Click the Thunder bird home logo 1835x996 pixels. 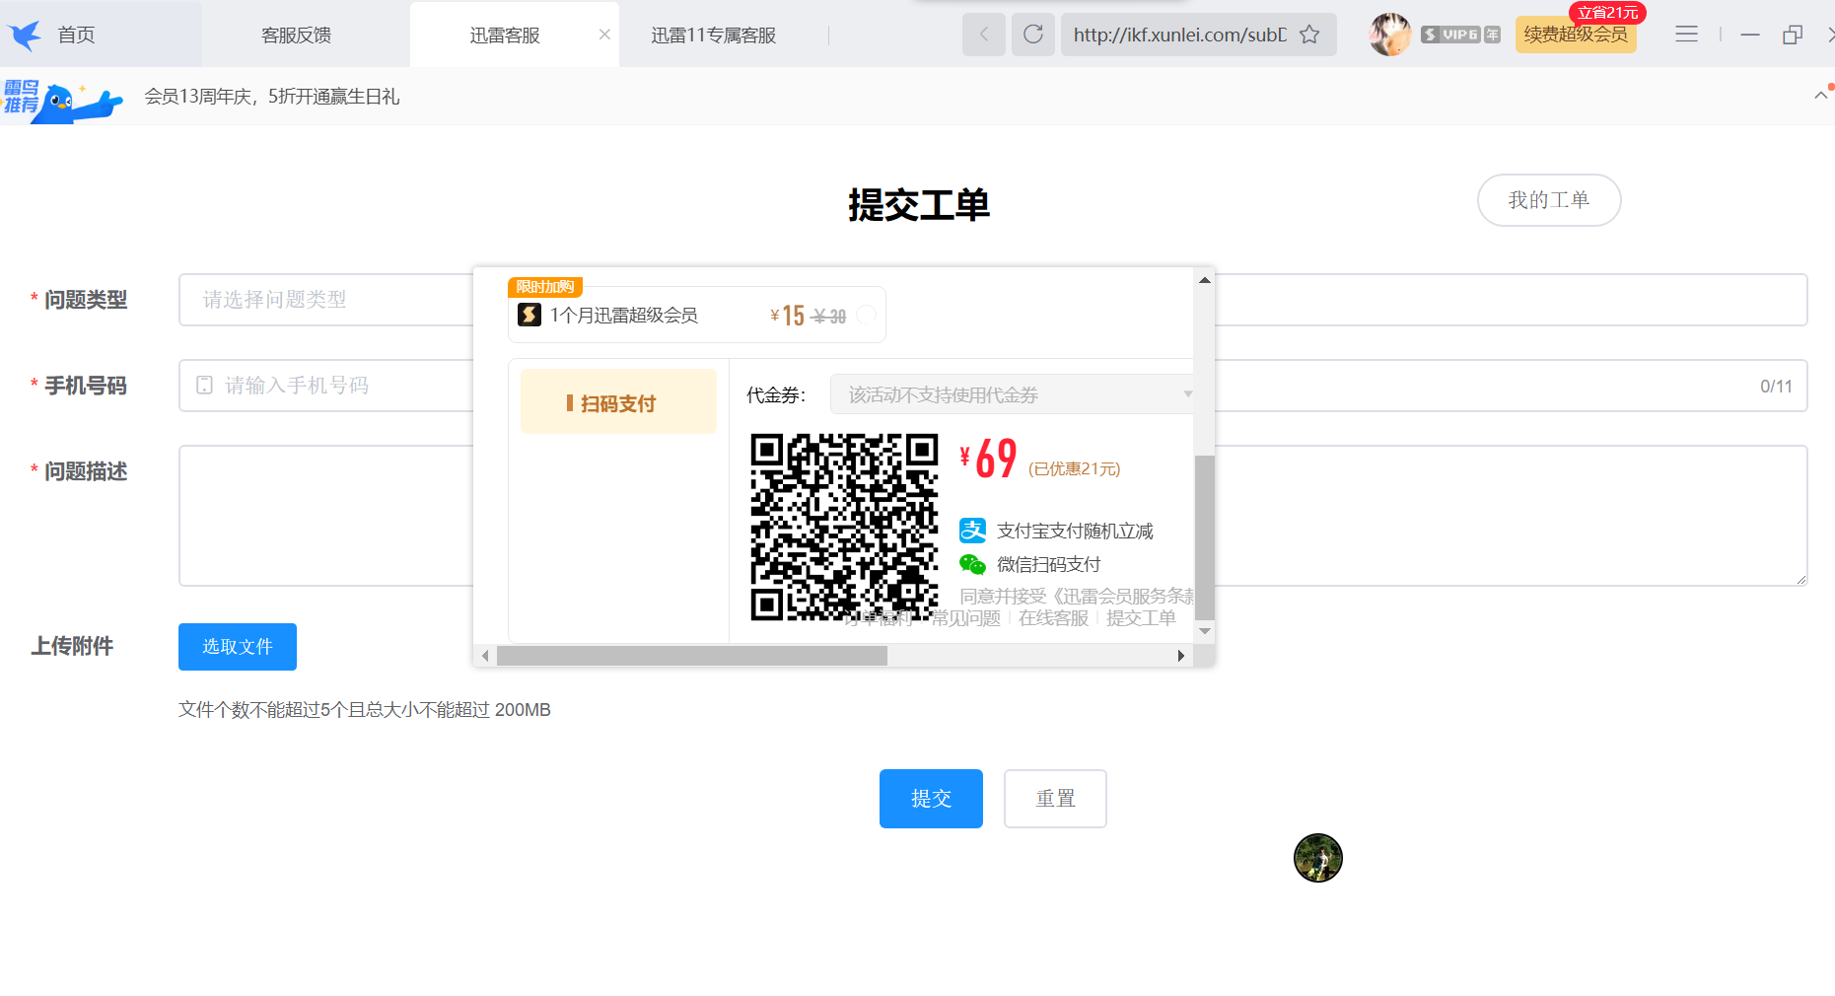click(x=25, y=34)
